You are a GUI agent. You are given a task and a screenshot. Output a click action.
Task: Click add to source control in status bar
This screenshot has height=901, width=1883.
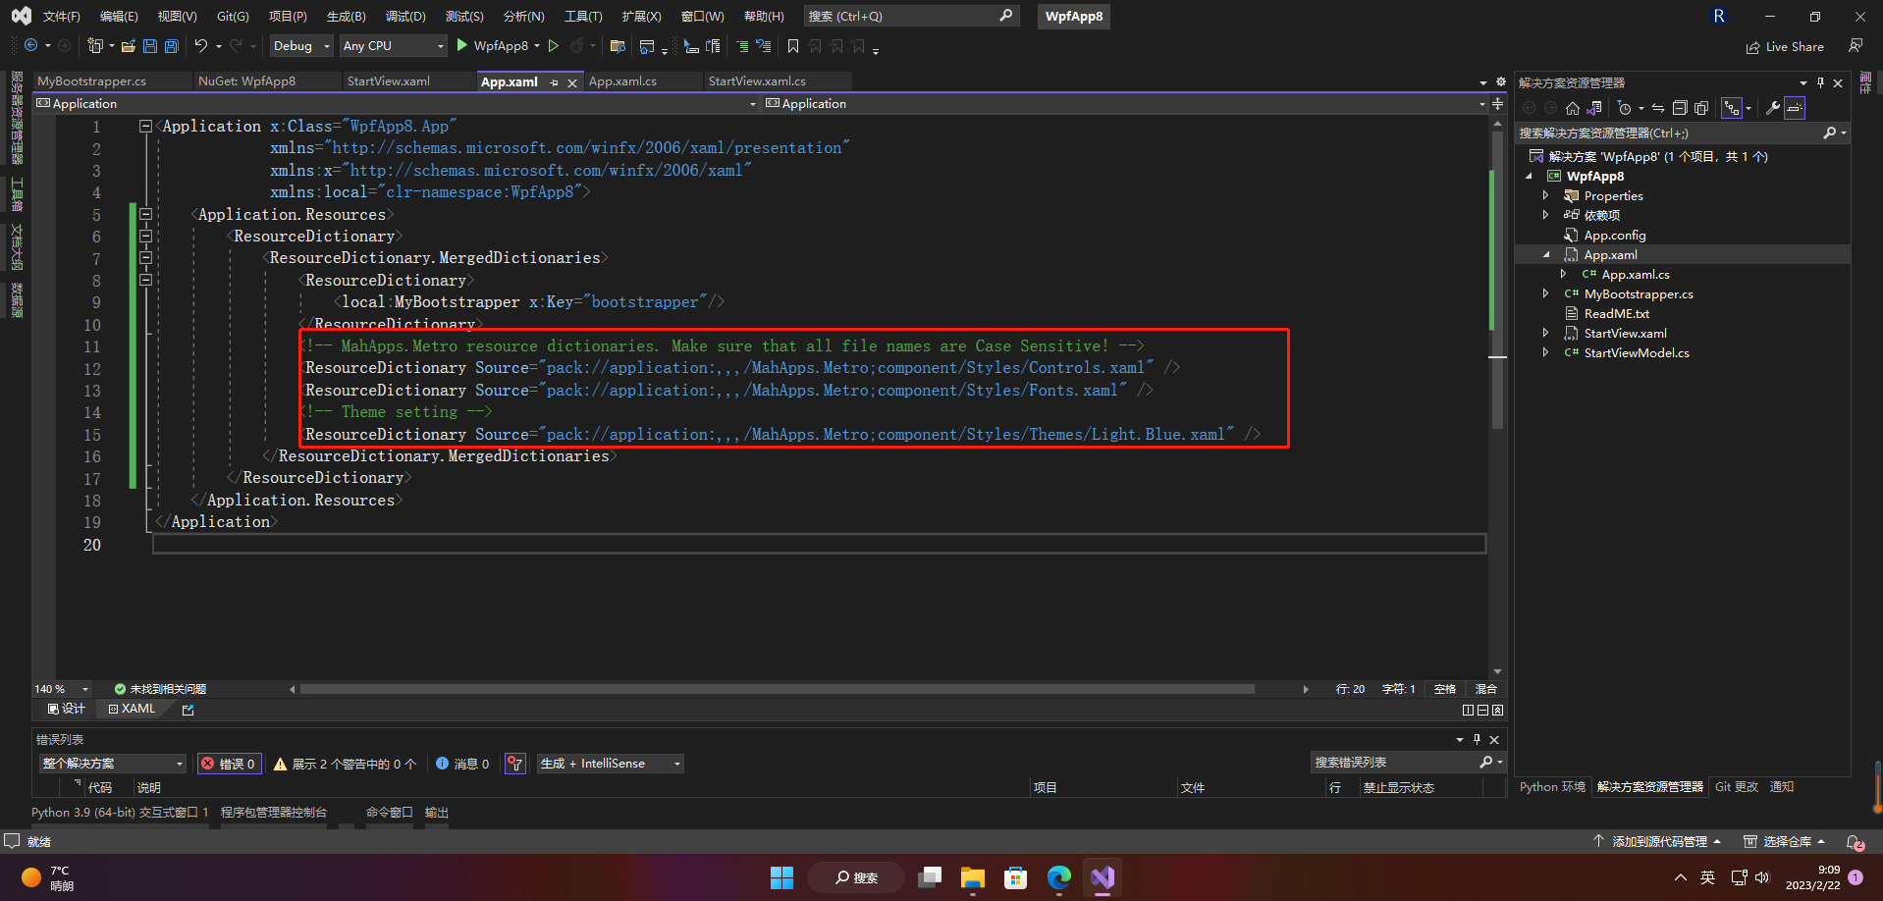1657,841
